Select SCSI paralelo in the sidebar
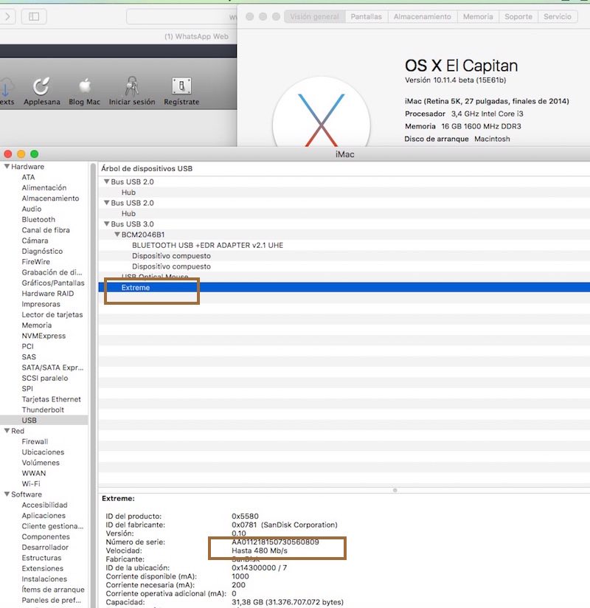This screenshot has width=590, height=608. (x=45, y=378)
